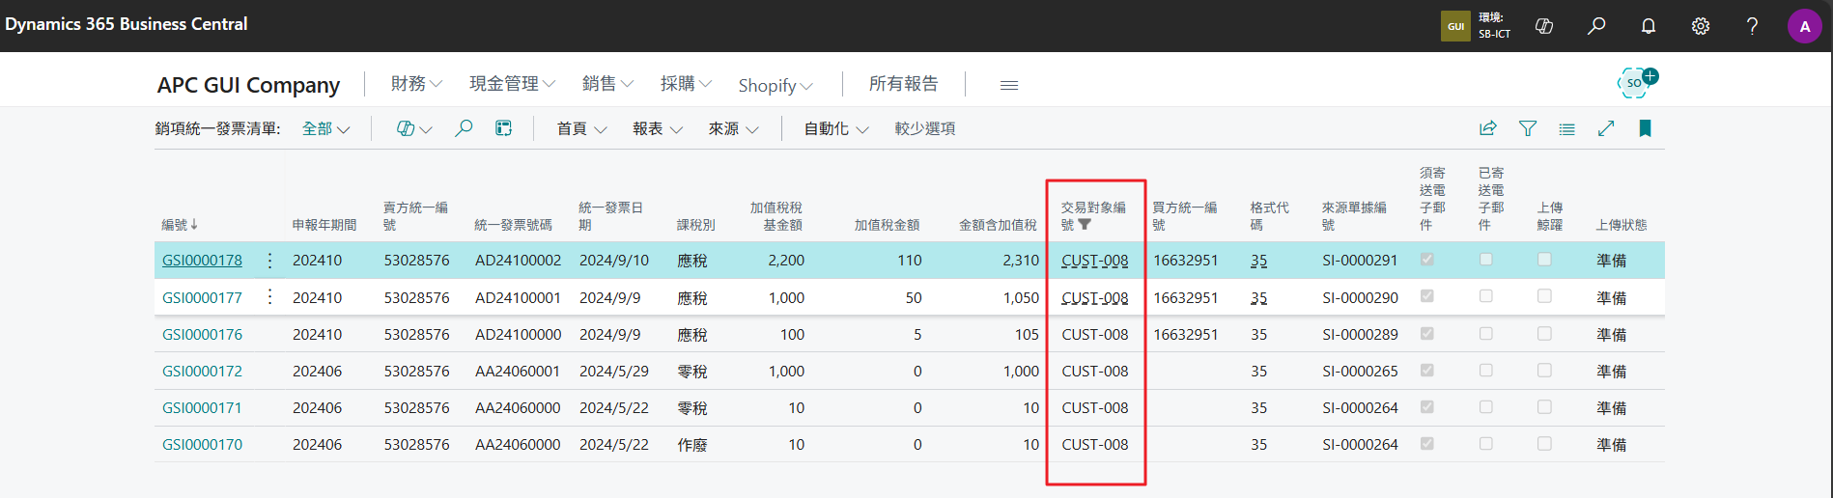This screenshot has height=498, width=1833.
Task: Expand the 來源 action menu
Action: click(733, 128)
